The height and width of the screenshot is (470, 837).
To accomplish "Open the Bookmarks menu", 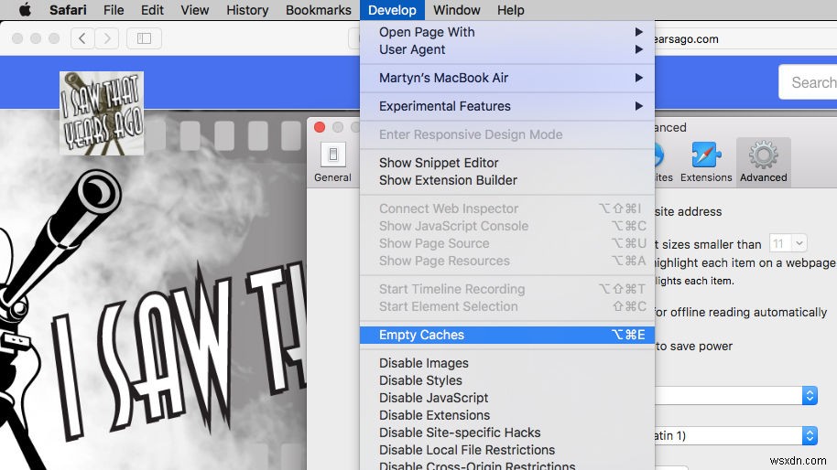I will (318, 10).
